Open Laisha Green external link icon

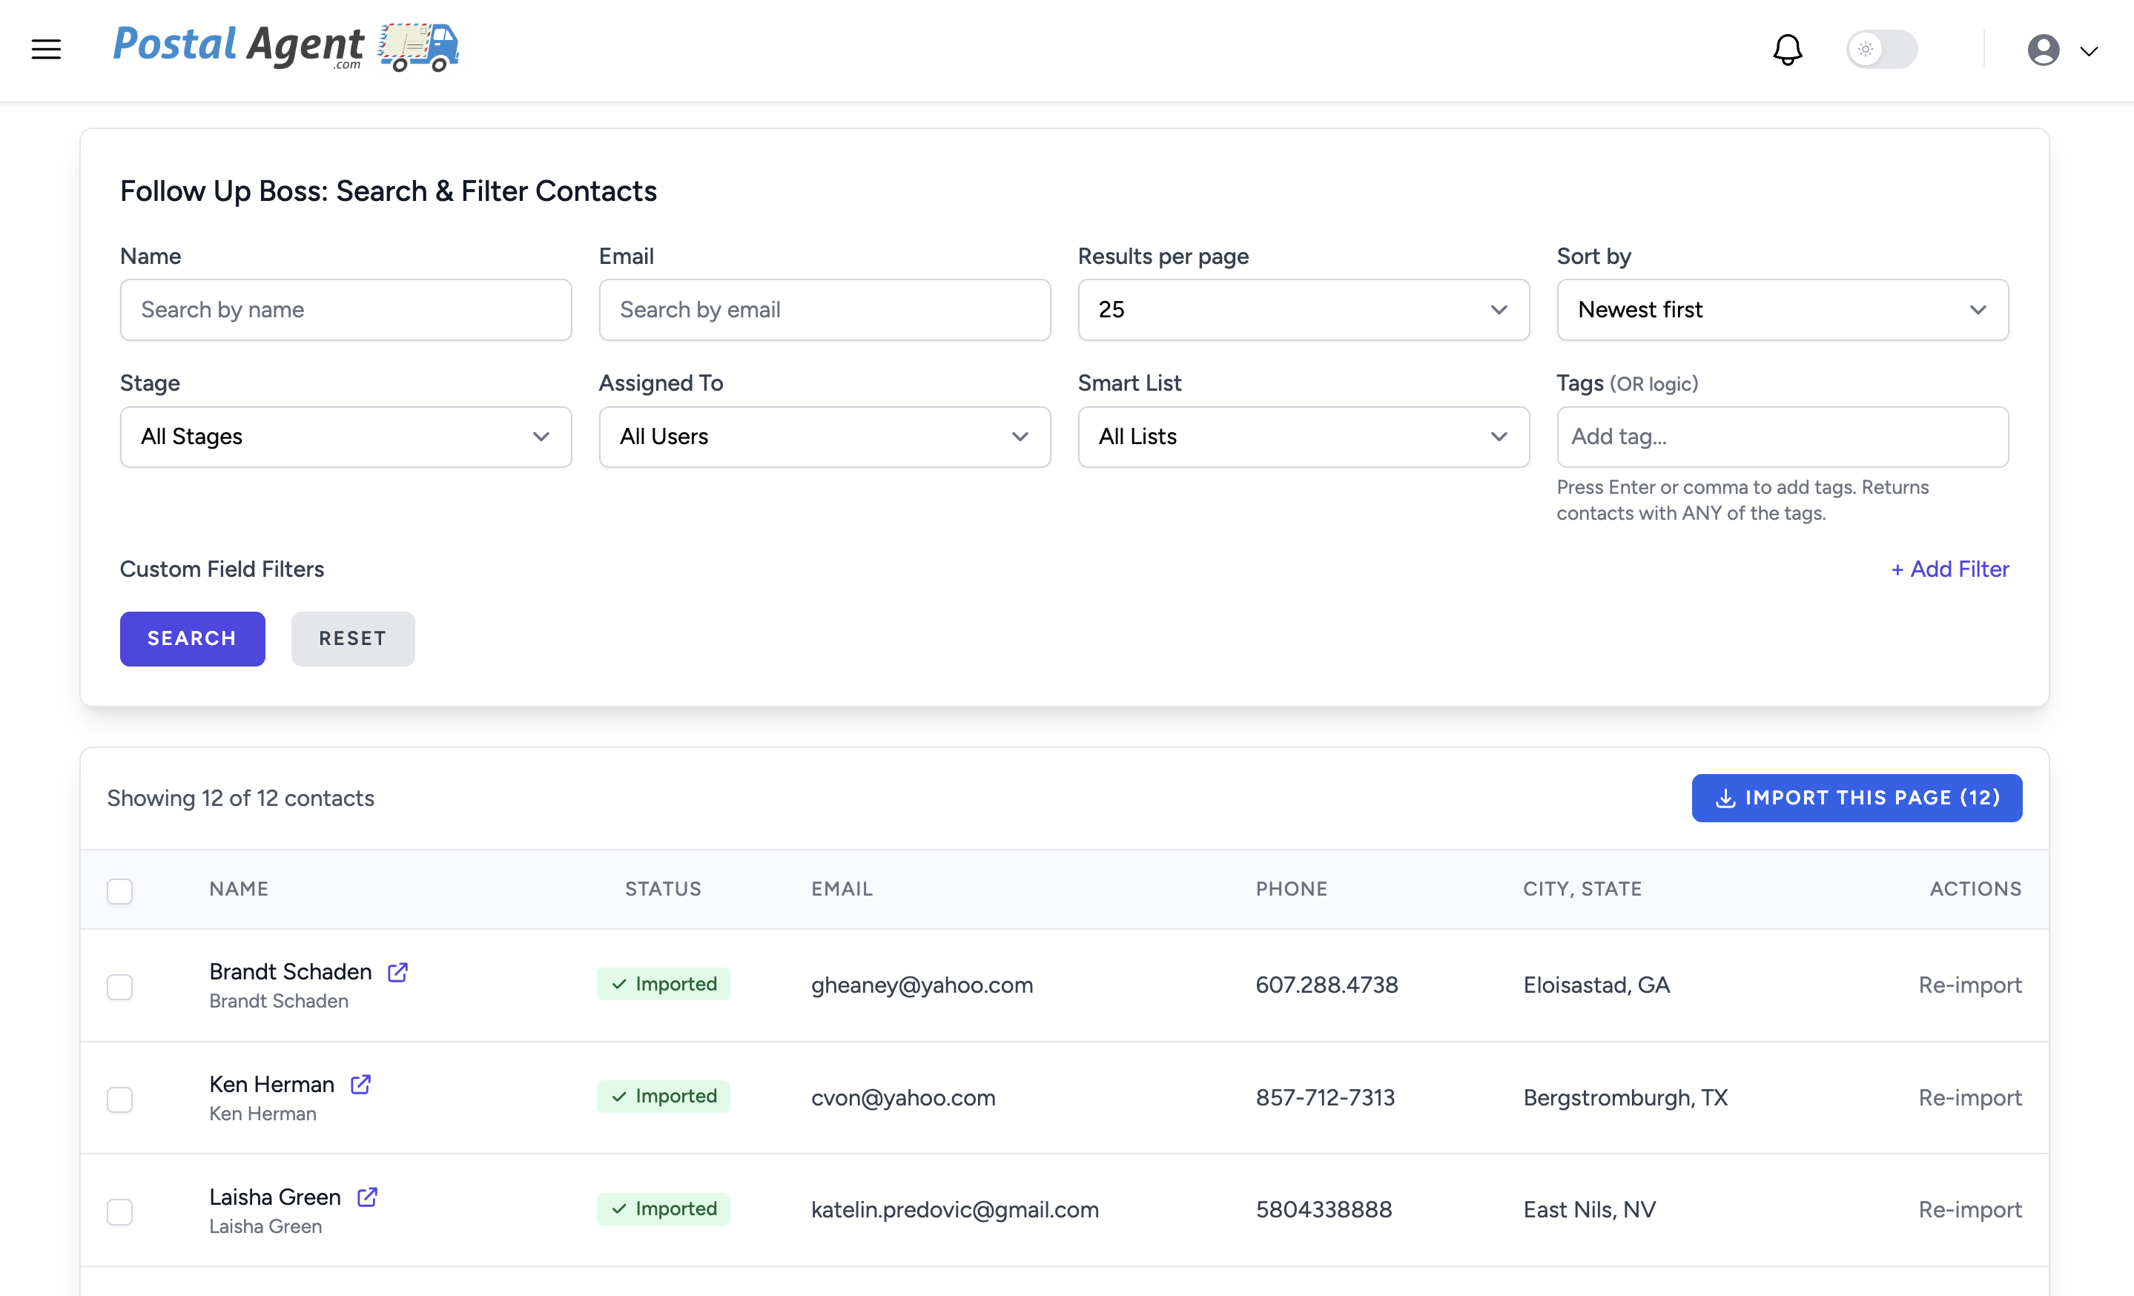tap(367, 1197)
